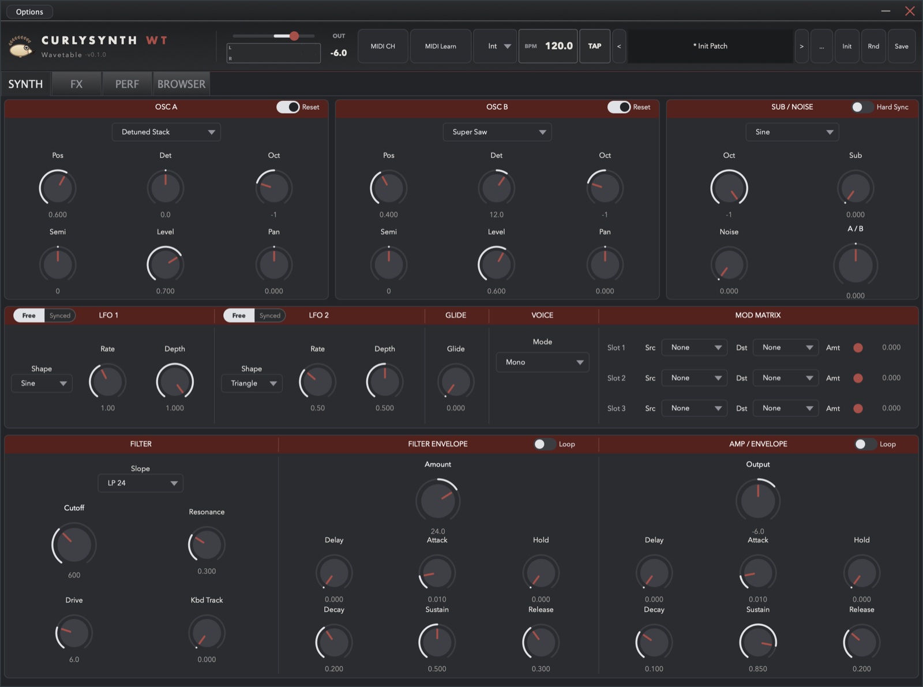Screen dimensions: 923x687
Task: Switch to the PERF tab
Action: click(x=127, y=84)
